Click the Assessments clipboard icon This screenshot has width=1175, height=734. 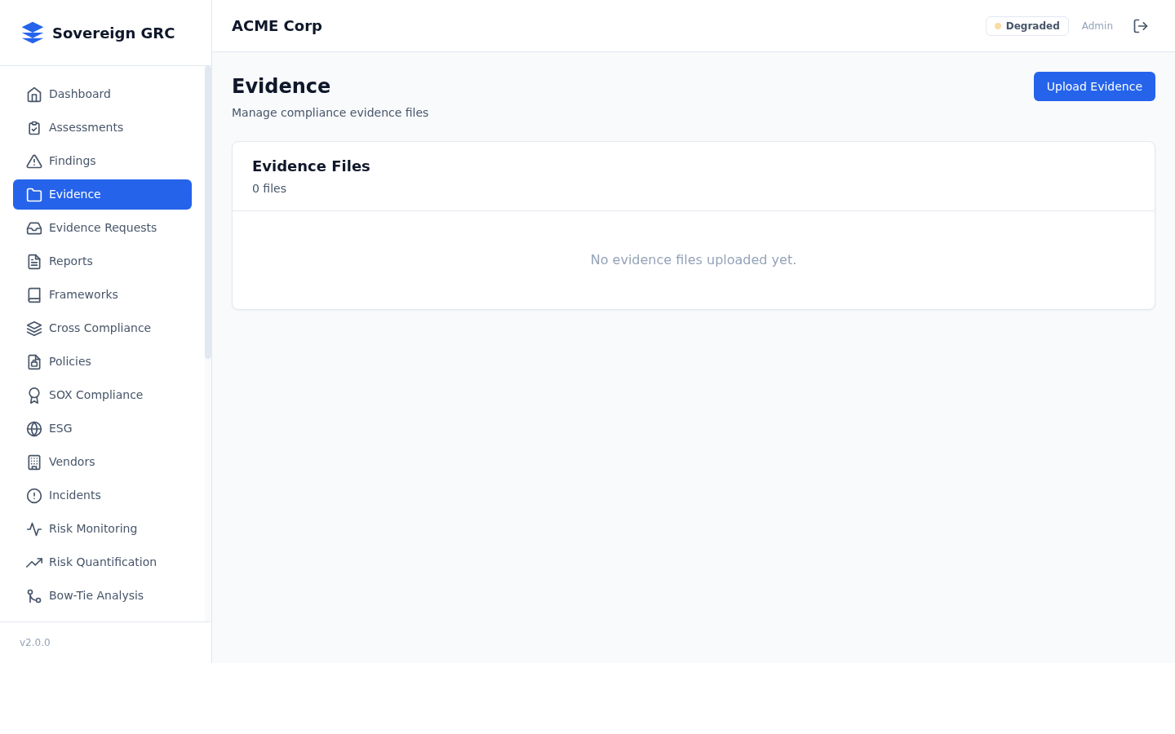[x=34, y=127]
